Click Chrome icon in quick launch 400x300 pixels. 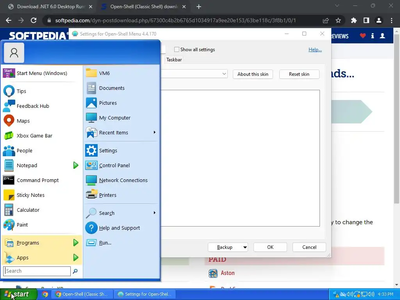coord(45,294)
